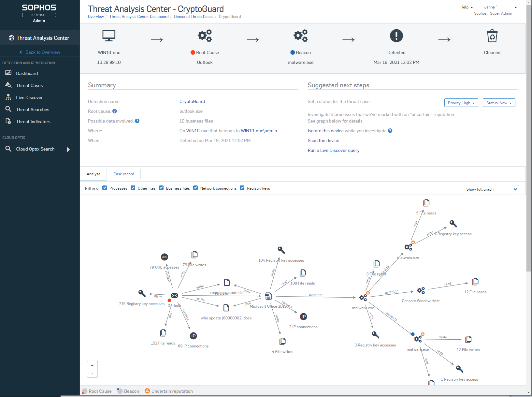Select the 79 URL accesses node icon
This screenshot has height=397, width=532.
(165, 257)
